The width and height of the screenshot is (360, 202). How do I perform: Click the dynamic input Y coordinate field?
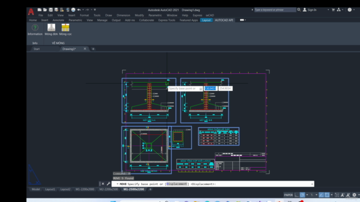[x=225, y=89]
